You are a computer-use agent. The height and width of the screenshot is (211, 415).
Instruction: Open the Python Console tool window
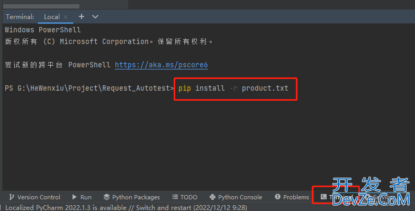tap(236, 197)
